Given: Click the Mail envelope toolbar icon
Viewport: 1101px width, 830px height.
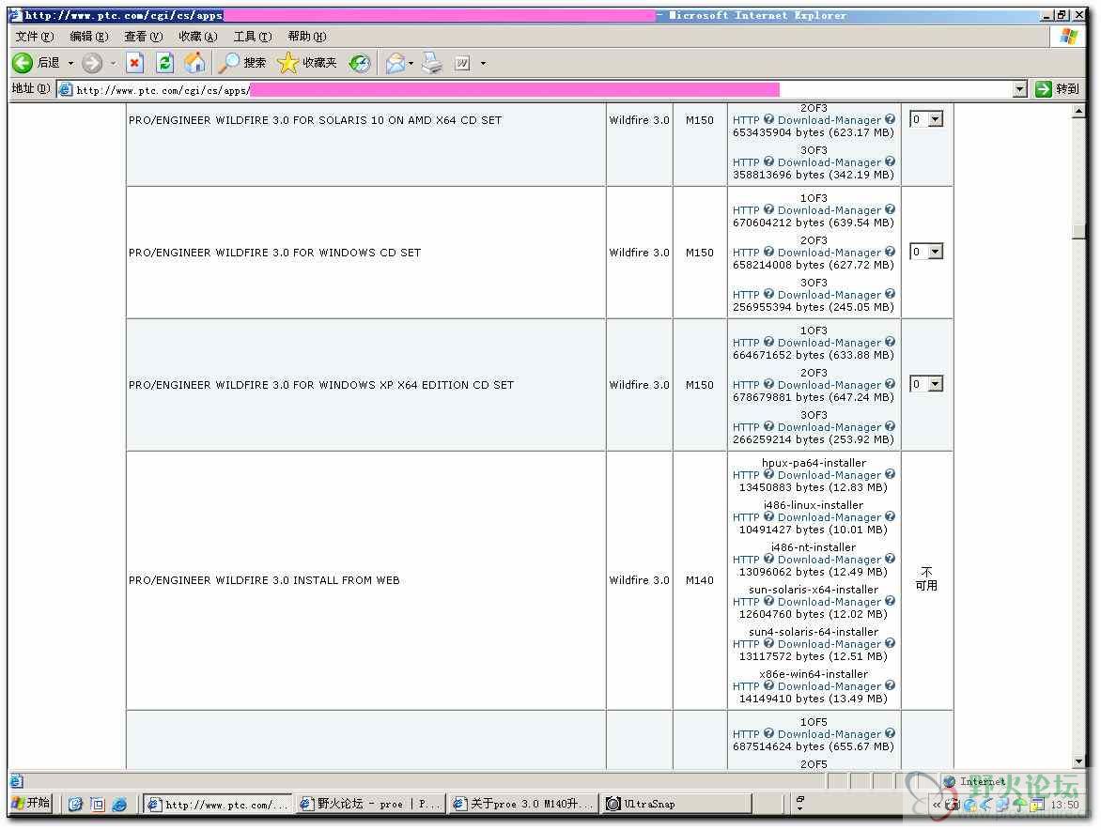Looking at the screenshot, I should click(x=395, y=63).
